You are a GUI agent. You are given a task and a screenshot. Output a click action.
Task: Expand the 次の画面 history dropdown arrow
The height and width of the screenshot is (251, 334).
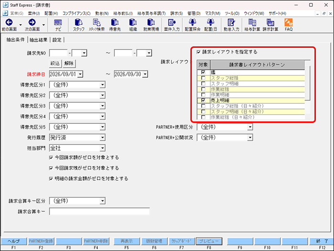(x=43, y=25)
